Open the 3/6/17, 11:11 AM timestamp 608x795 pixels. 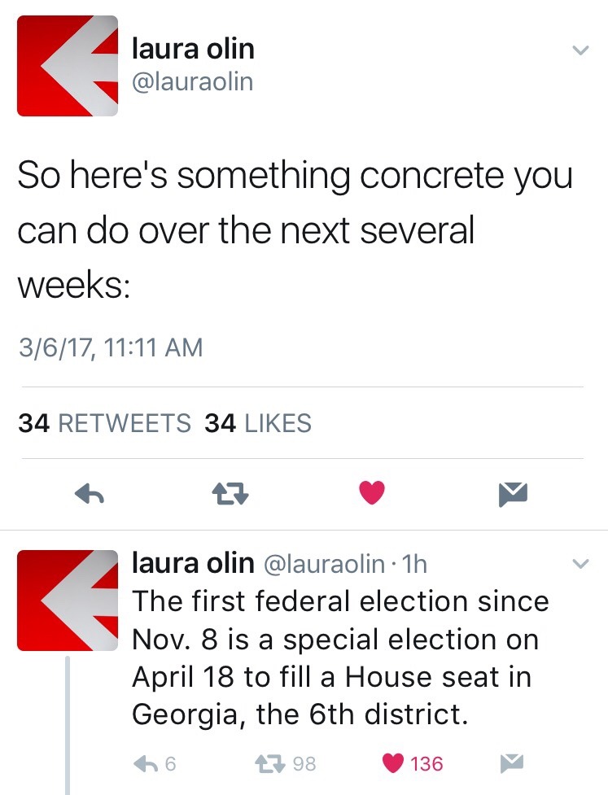tap(110, 348)
